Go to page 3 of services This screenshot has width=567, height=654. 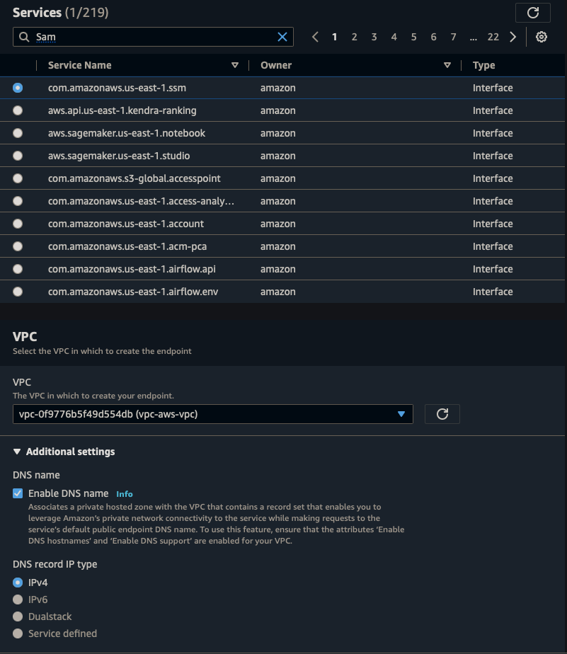pyautogui.click(x=374, y=36)
